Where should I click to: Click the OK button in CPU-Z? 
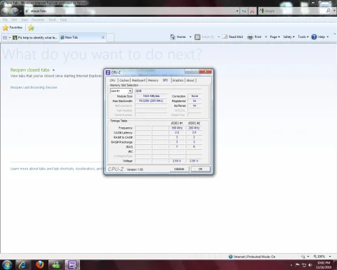coord(200,169)
